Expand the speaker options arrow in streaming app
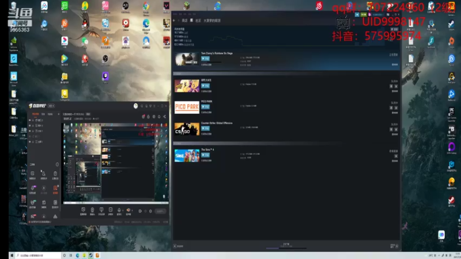The image size is (461, 259). tap(133, 210)
